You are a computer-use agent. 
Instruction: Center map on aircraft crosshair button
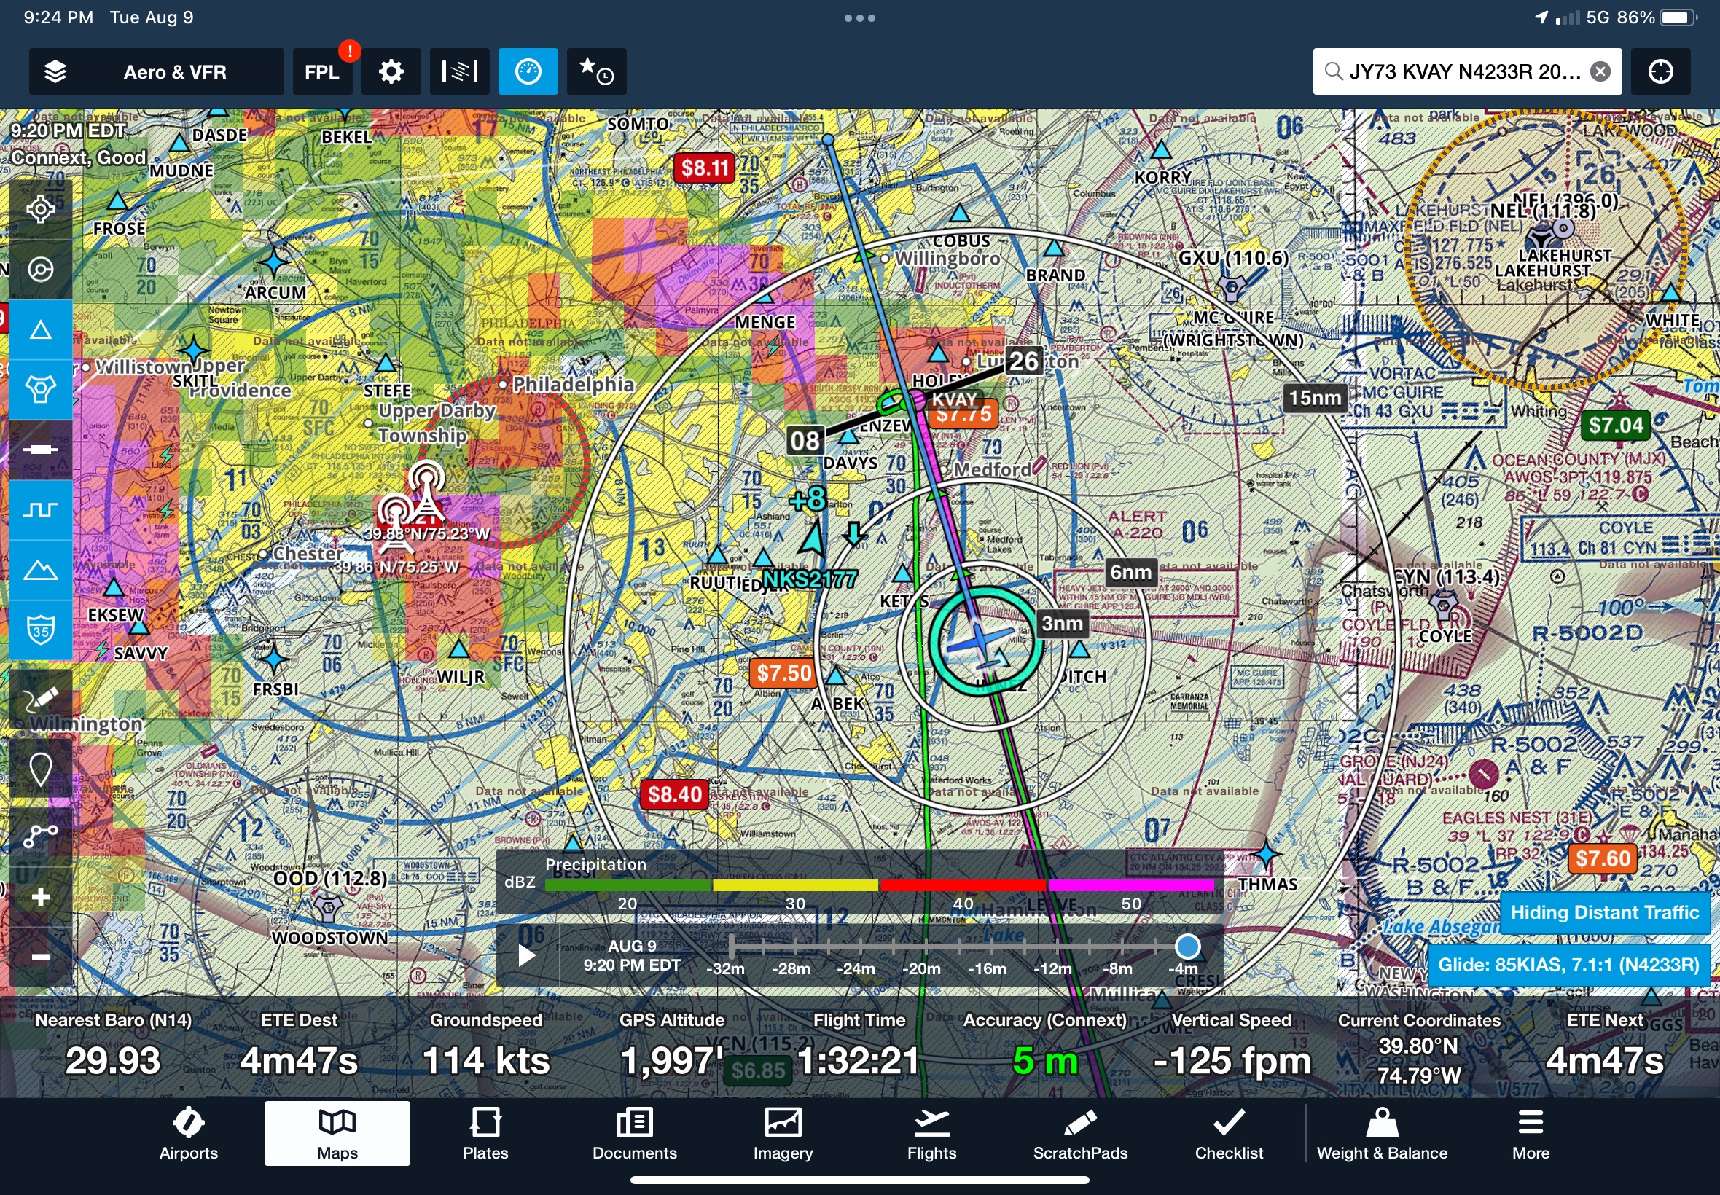click(x=1660, y=72)
